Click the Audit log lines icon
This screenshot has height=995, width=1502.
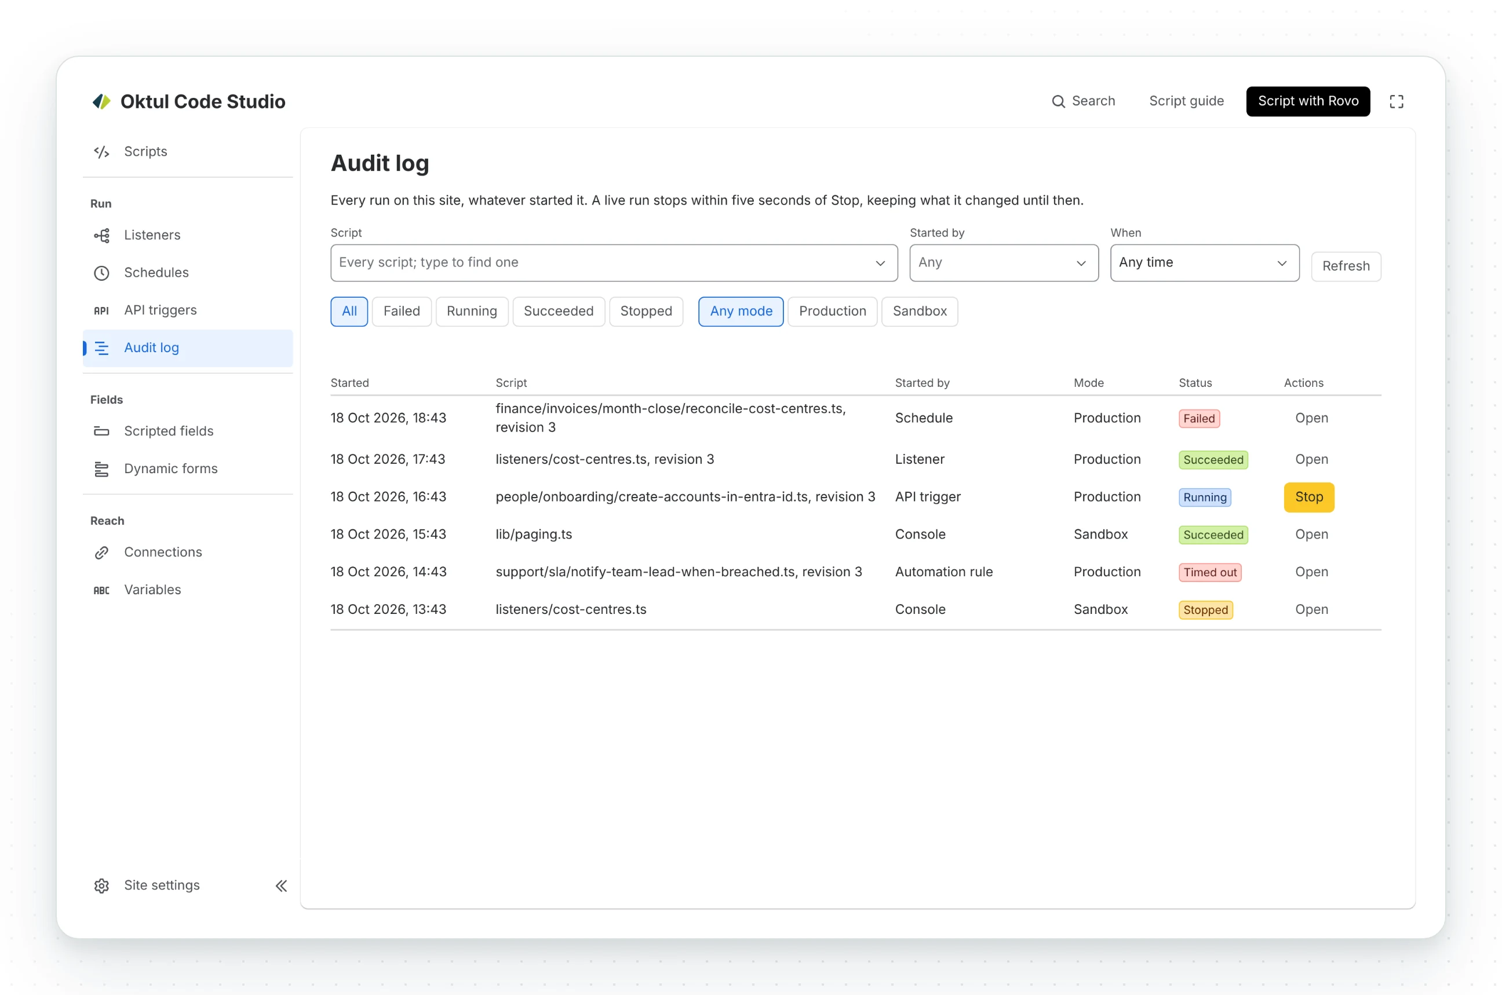point(101,347)
